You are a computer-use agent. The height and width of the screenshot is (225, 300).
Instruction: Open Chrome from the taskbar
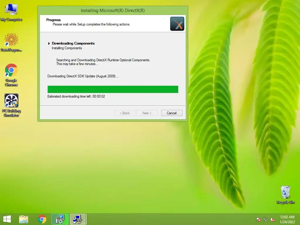pos(42,219)
